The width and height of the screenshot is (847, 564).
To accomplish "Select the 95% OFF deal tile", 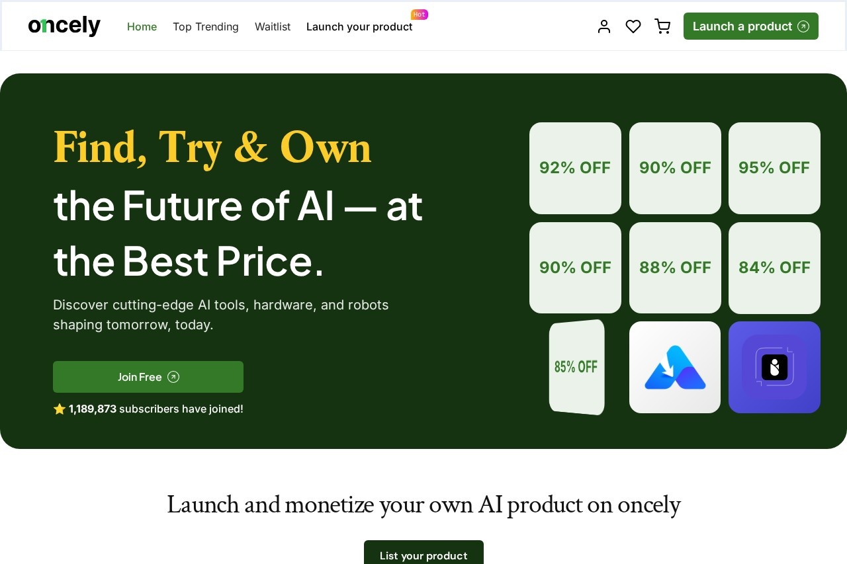I will 774,168.
